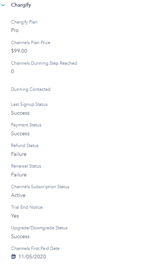
Task: Change the Payment Status Success value
Action: (20, 133)
